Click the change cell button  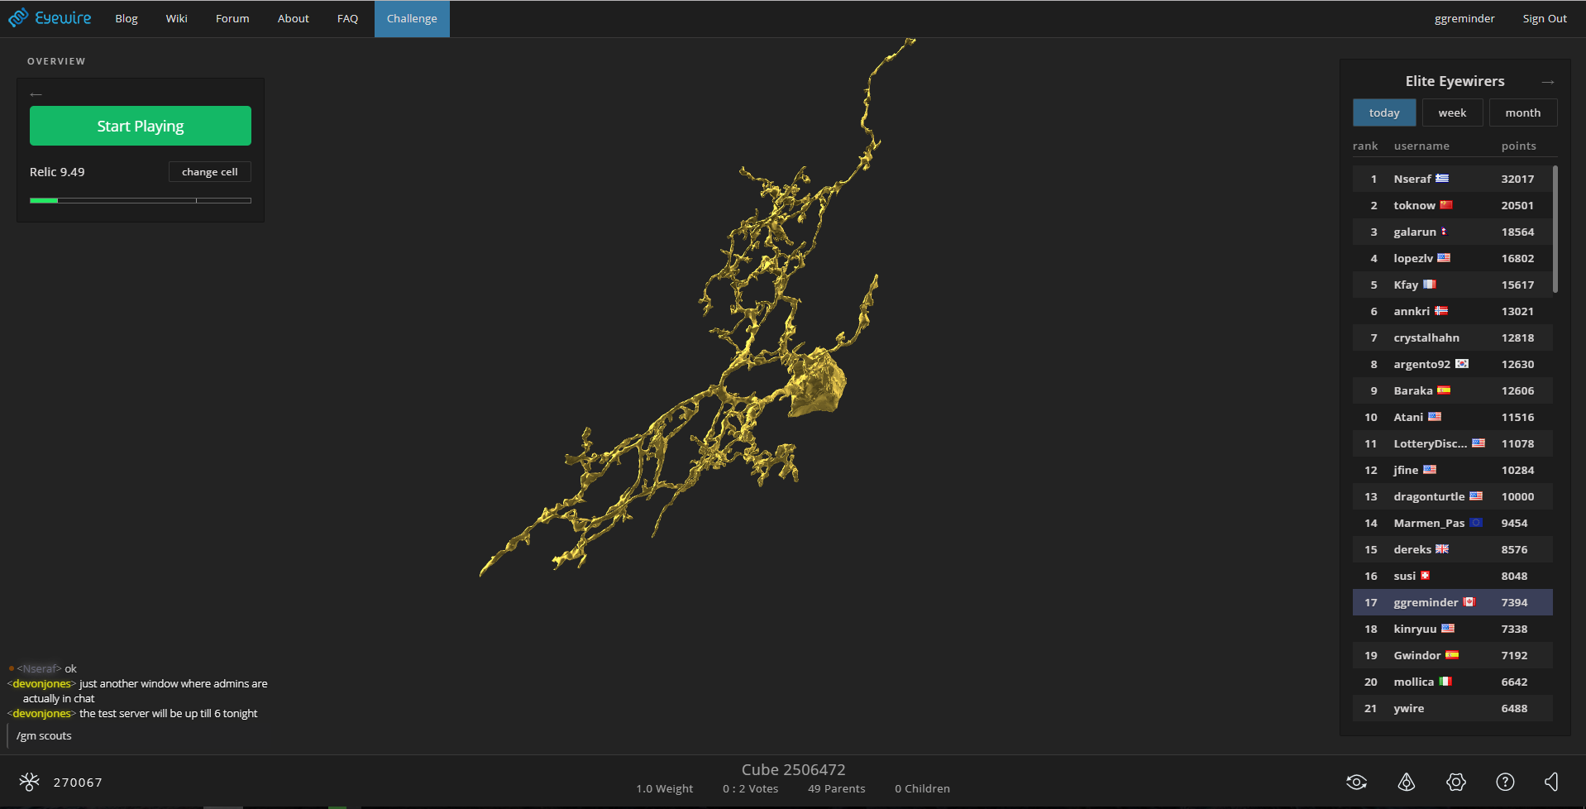pos(210,172)
